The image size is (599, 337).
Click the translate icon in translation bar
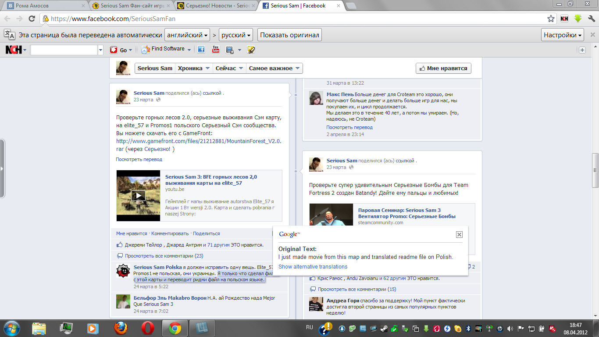tap(10, 35)
